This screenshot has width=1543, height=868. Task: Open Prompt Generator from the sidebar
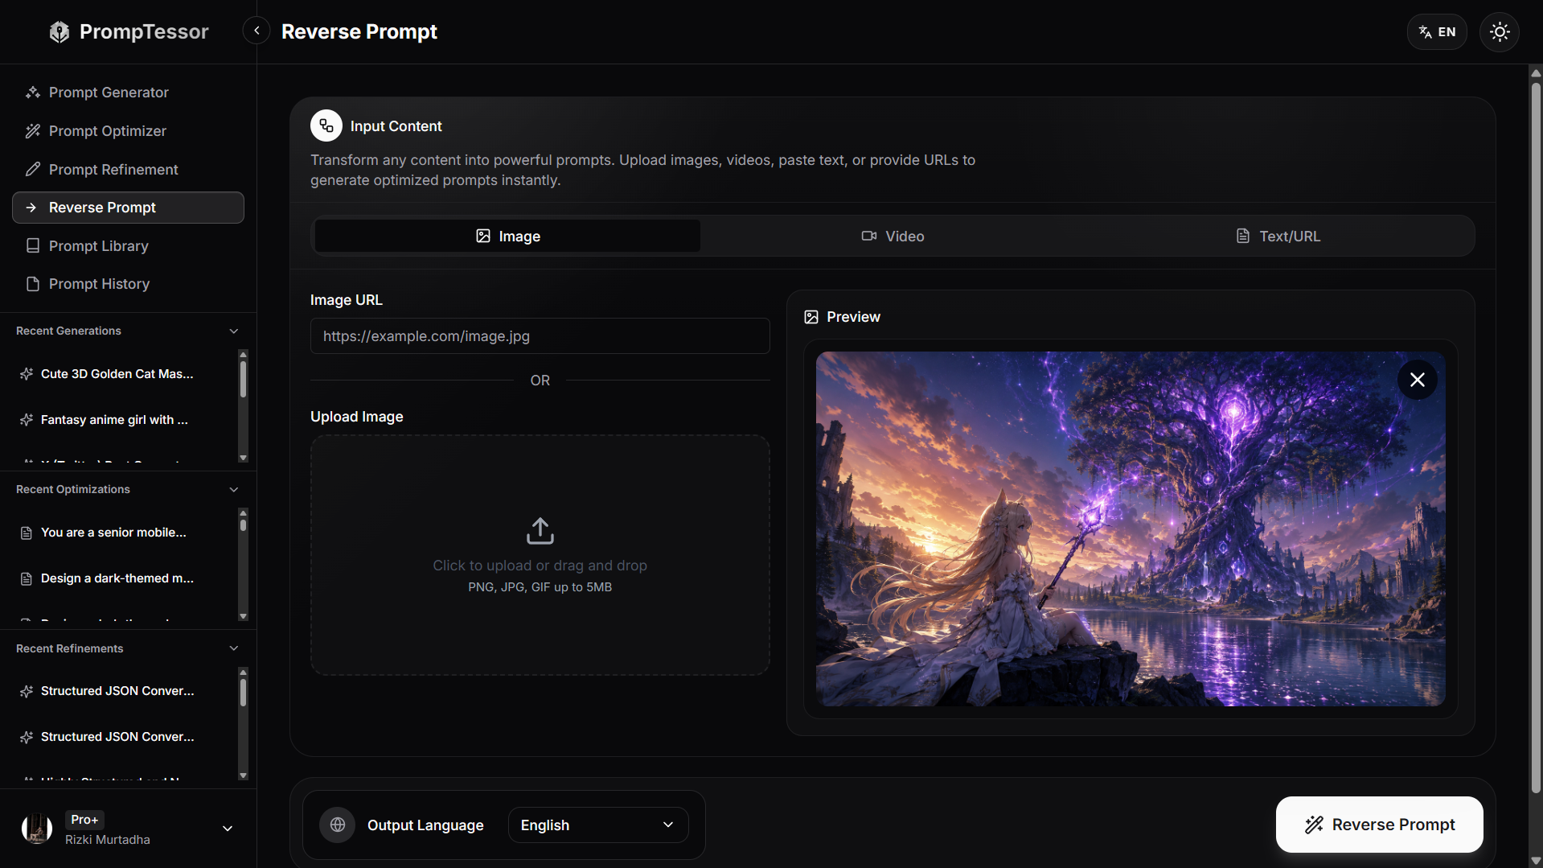coord(128,93)
